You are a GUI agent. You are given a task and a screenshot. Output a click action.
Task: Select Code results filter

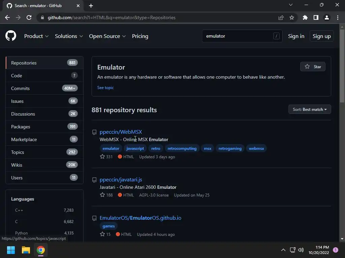[44, 76]
